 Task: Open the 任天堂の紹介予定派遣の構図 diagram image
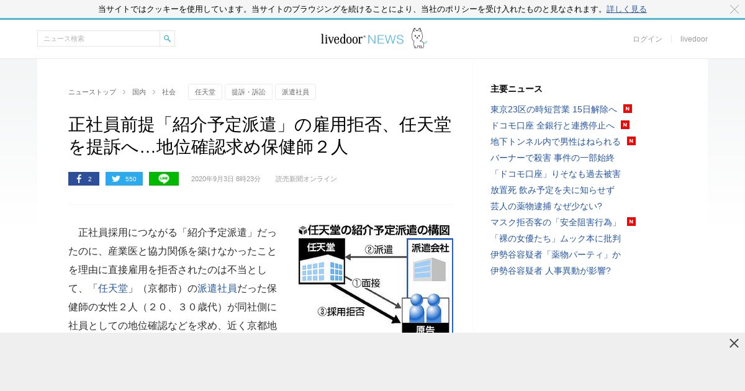pos(376,278)
